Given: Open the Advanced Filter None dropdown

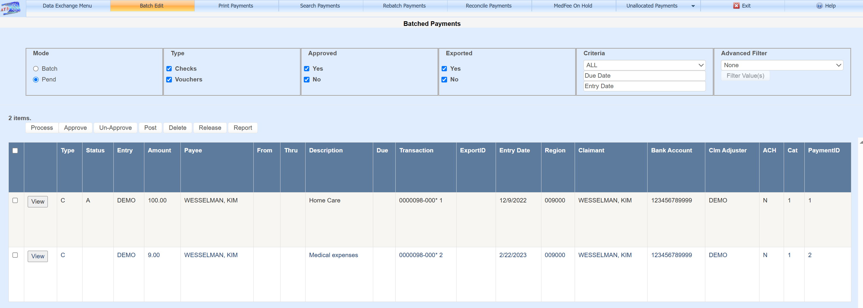Looking at the screenshot, I should click(782, 65).
